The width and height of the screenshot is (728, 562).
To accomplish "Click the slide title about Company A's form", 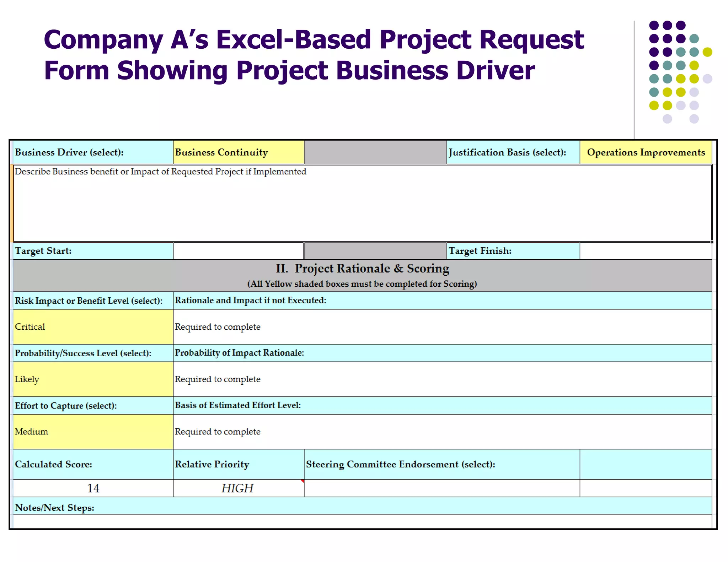I will click(314, 55).
